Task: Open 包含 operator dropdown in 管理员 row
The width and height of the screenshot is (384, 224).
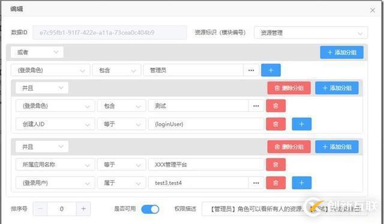Action: pyautogui.click(x=116, y=71)
